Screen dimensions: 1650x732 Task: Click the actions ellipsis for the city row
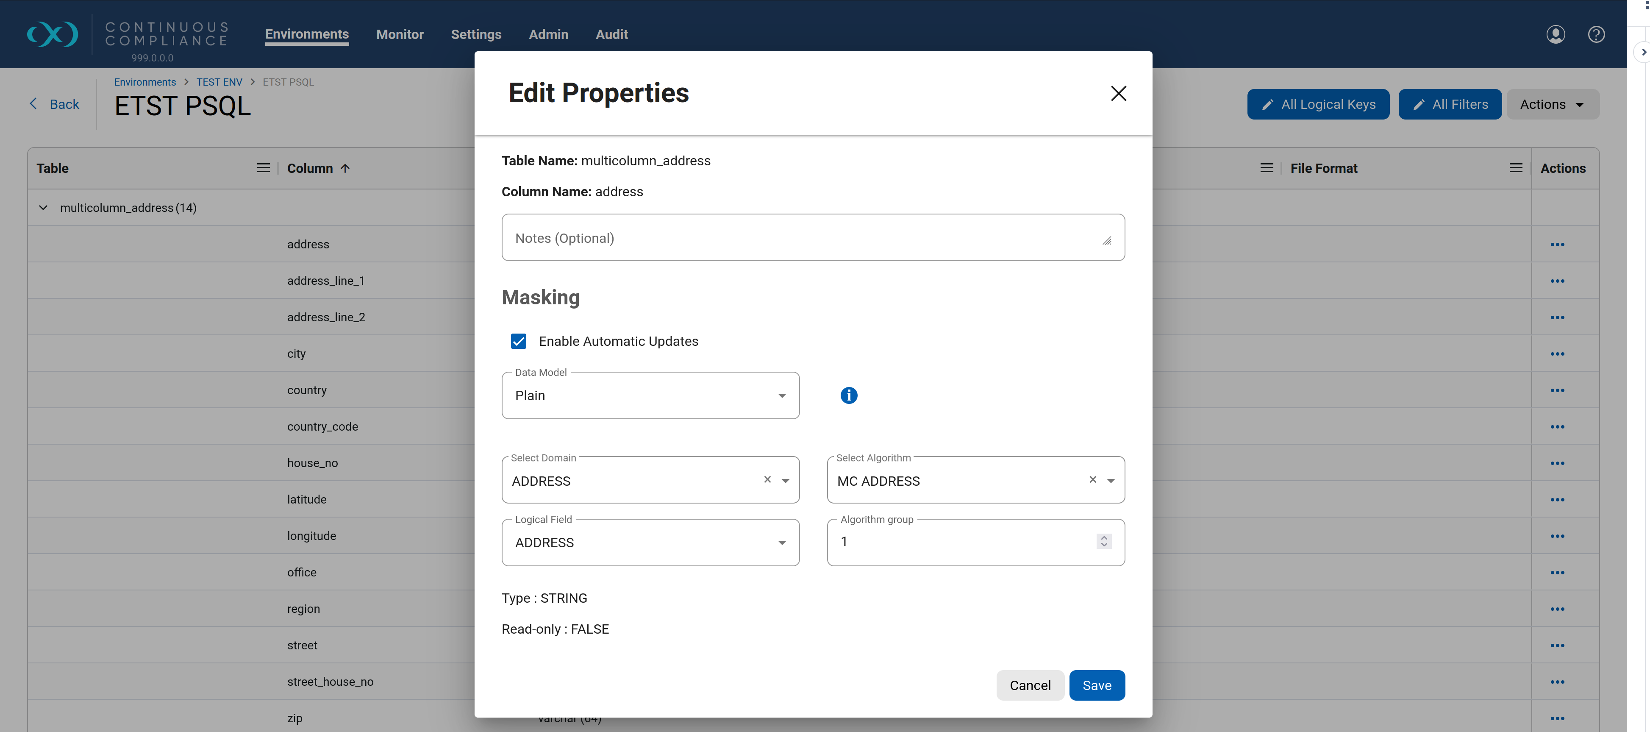1558,353
